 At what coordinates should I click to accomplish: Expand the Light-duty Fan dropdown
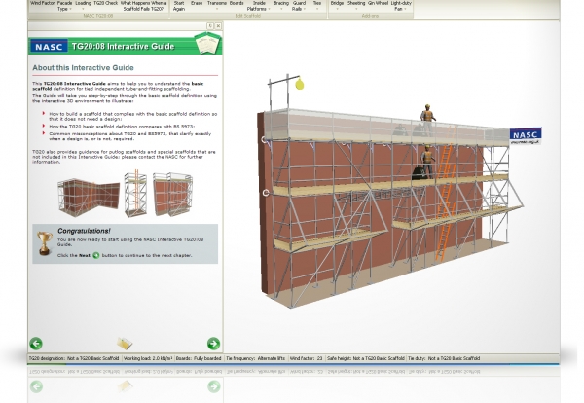[x=401, y=6]
